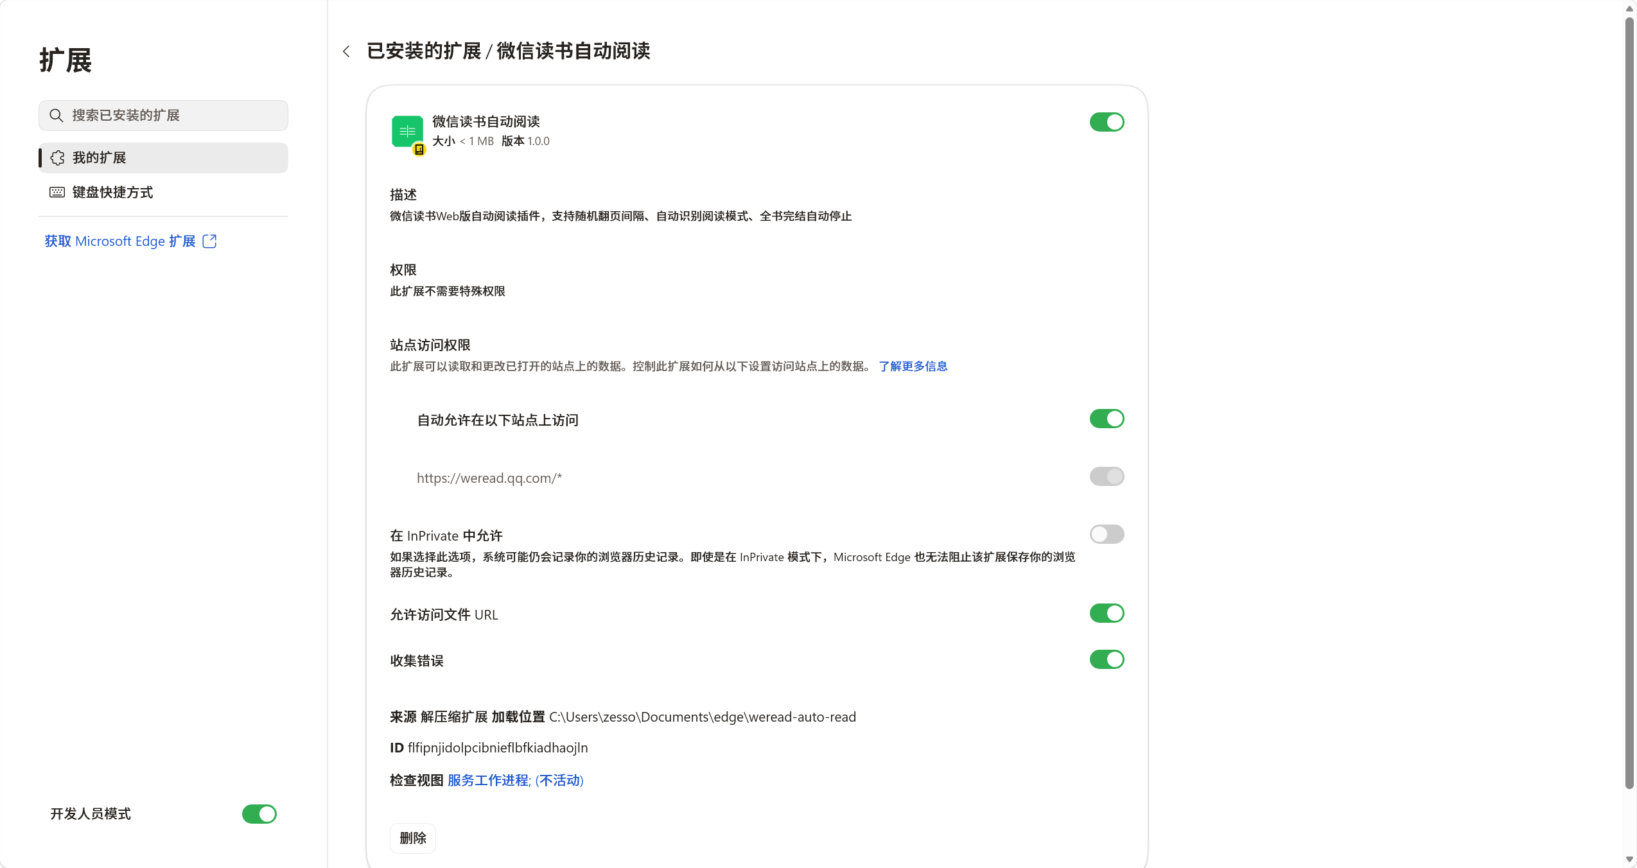
Task: Click the WeRead extension green icon
Action: (407, 132)
